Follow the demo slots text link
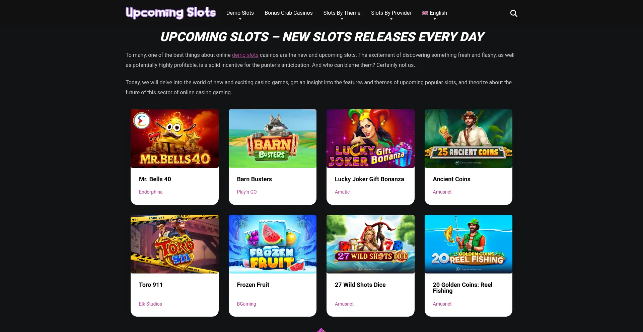This screenshot has height=332, width=643. 245,55
